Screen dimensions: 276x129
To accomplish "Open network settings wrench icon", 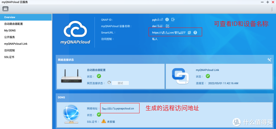I will pyautogui.click(x=269, y=60).
